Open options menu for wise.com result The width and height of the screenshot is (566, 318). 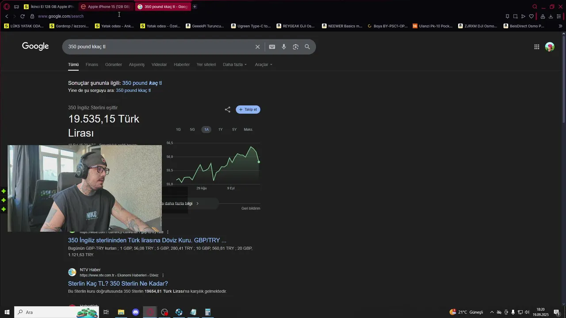167,232
